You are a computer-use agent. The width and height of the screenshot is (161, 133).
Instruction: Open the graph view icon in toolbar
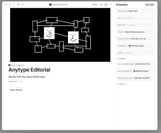pos(23,5)
